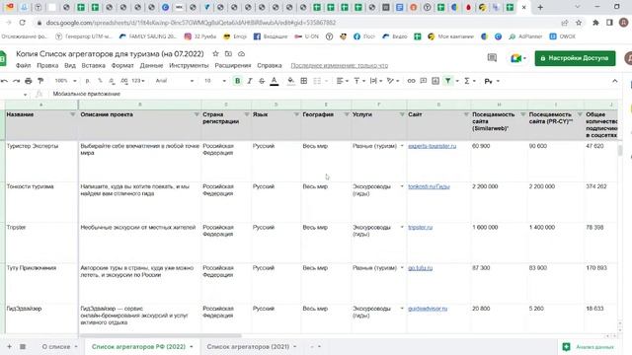Open the Arial font dropdown
Viewport: 632px width, 355px height.
tap(174, 81)
